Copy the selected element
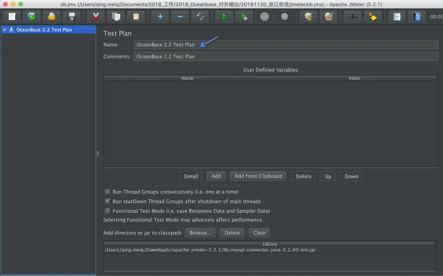The image size is (443, 276). tap(116, 16)
